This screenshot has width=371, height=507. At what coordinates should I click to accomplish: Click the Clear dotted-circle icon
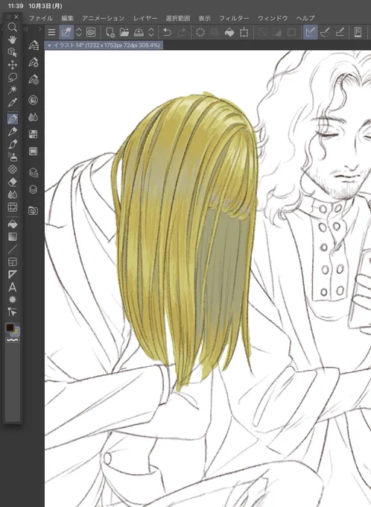[x=200, y=32]
